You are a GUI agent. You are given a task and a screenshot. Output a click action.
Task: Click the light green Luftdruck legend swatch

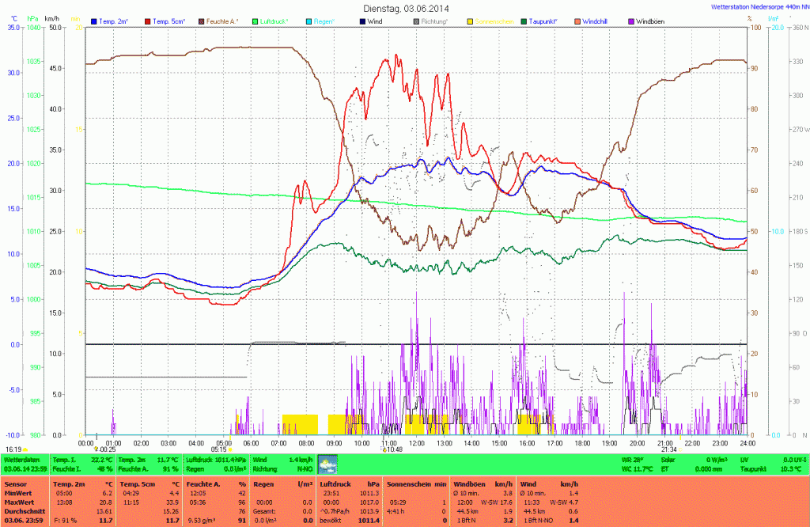pyautogui.click(x=256, y=20)
